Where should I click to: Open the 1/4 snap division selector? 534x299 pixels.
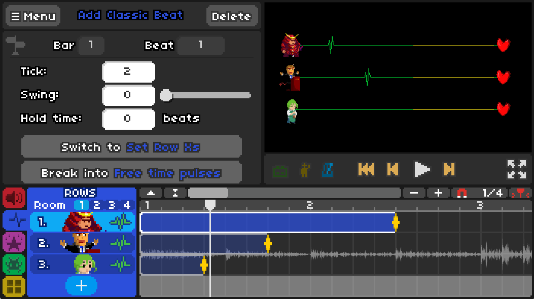point(492,193)
